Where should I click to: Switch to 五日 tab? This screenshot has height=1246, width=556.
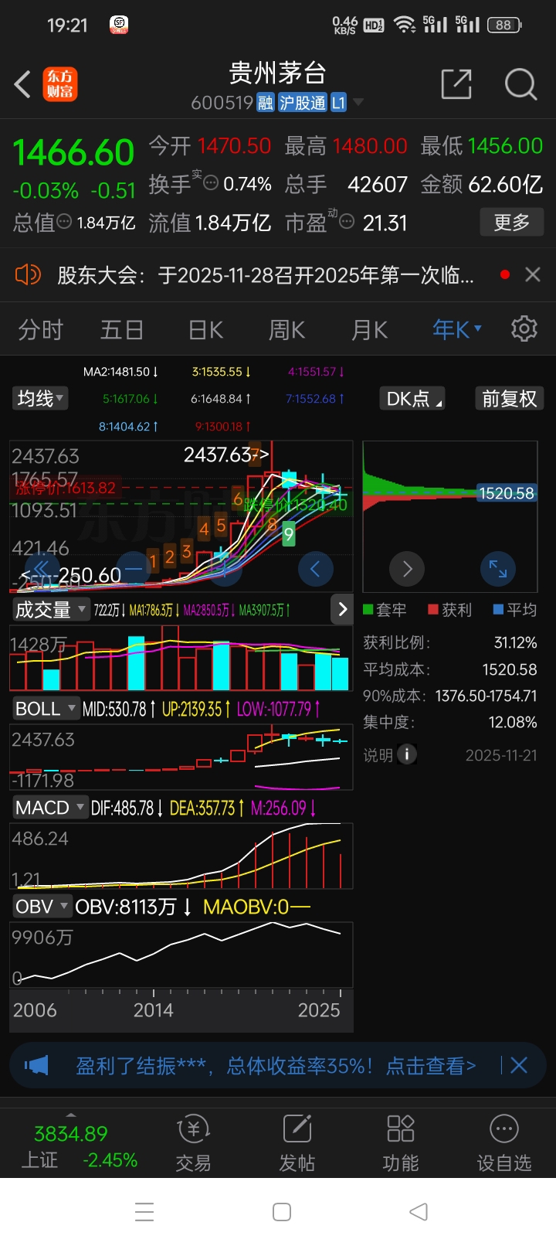(122, 330)
